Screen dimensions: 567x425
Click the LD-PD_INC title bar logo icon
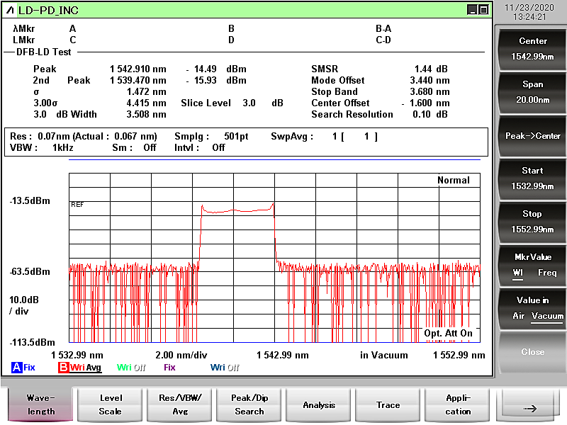[9, 10]
